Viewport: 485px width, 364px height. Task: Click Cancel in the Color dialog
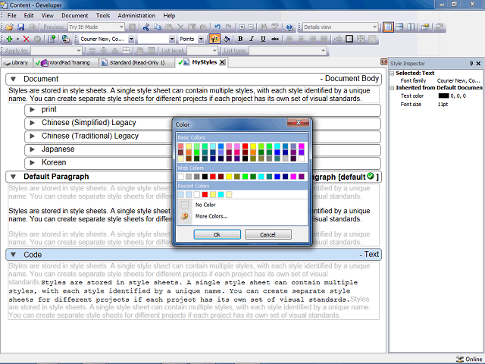click(268, 234)
